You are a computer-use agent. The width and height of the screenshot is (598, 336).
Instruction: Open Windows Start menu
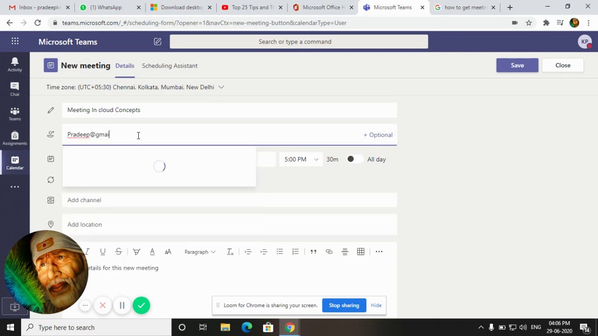[x=10, y=328]
